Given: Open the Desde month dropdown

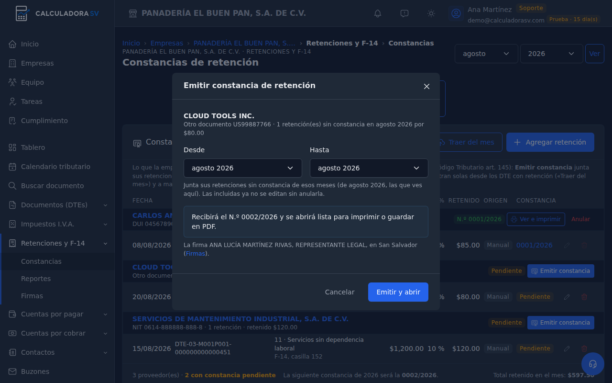Looking at the screenshot, I should click(x=243, y=168).
